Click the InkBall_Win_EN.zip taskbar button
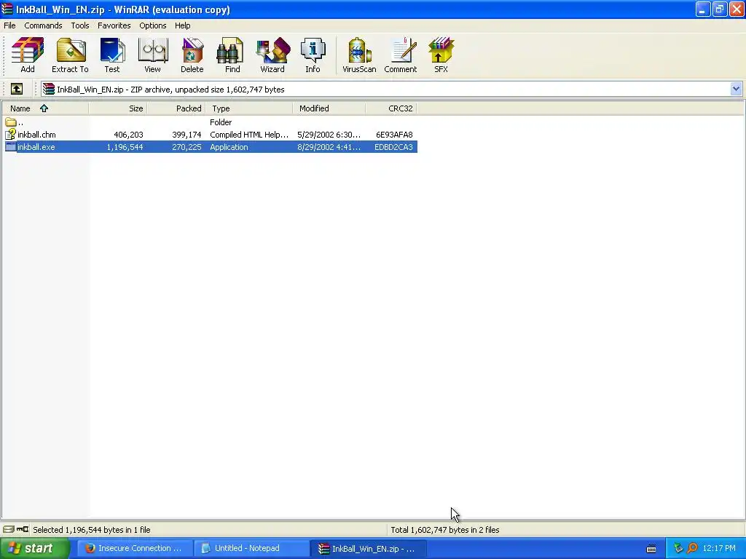This screenshot has height=559, width=746. (x=368, y=549)
